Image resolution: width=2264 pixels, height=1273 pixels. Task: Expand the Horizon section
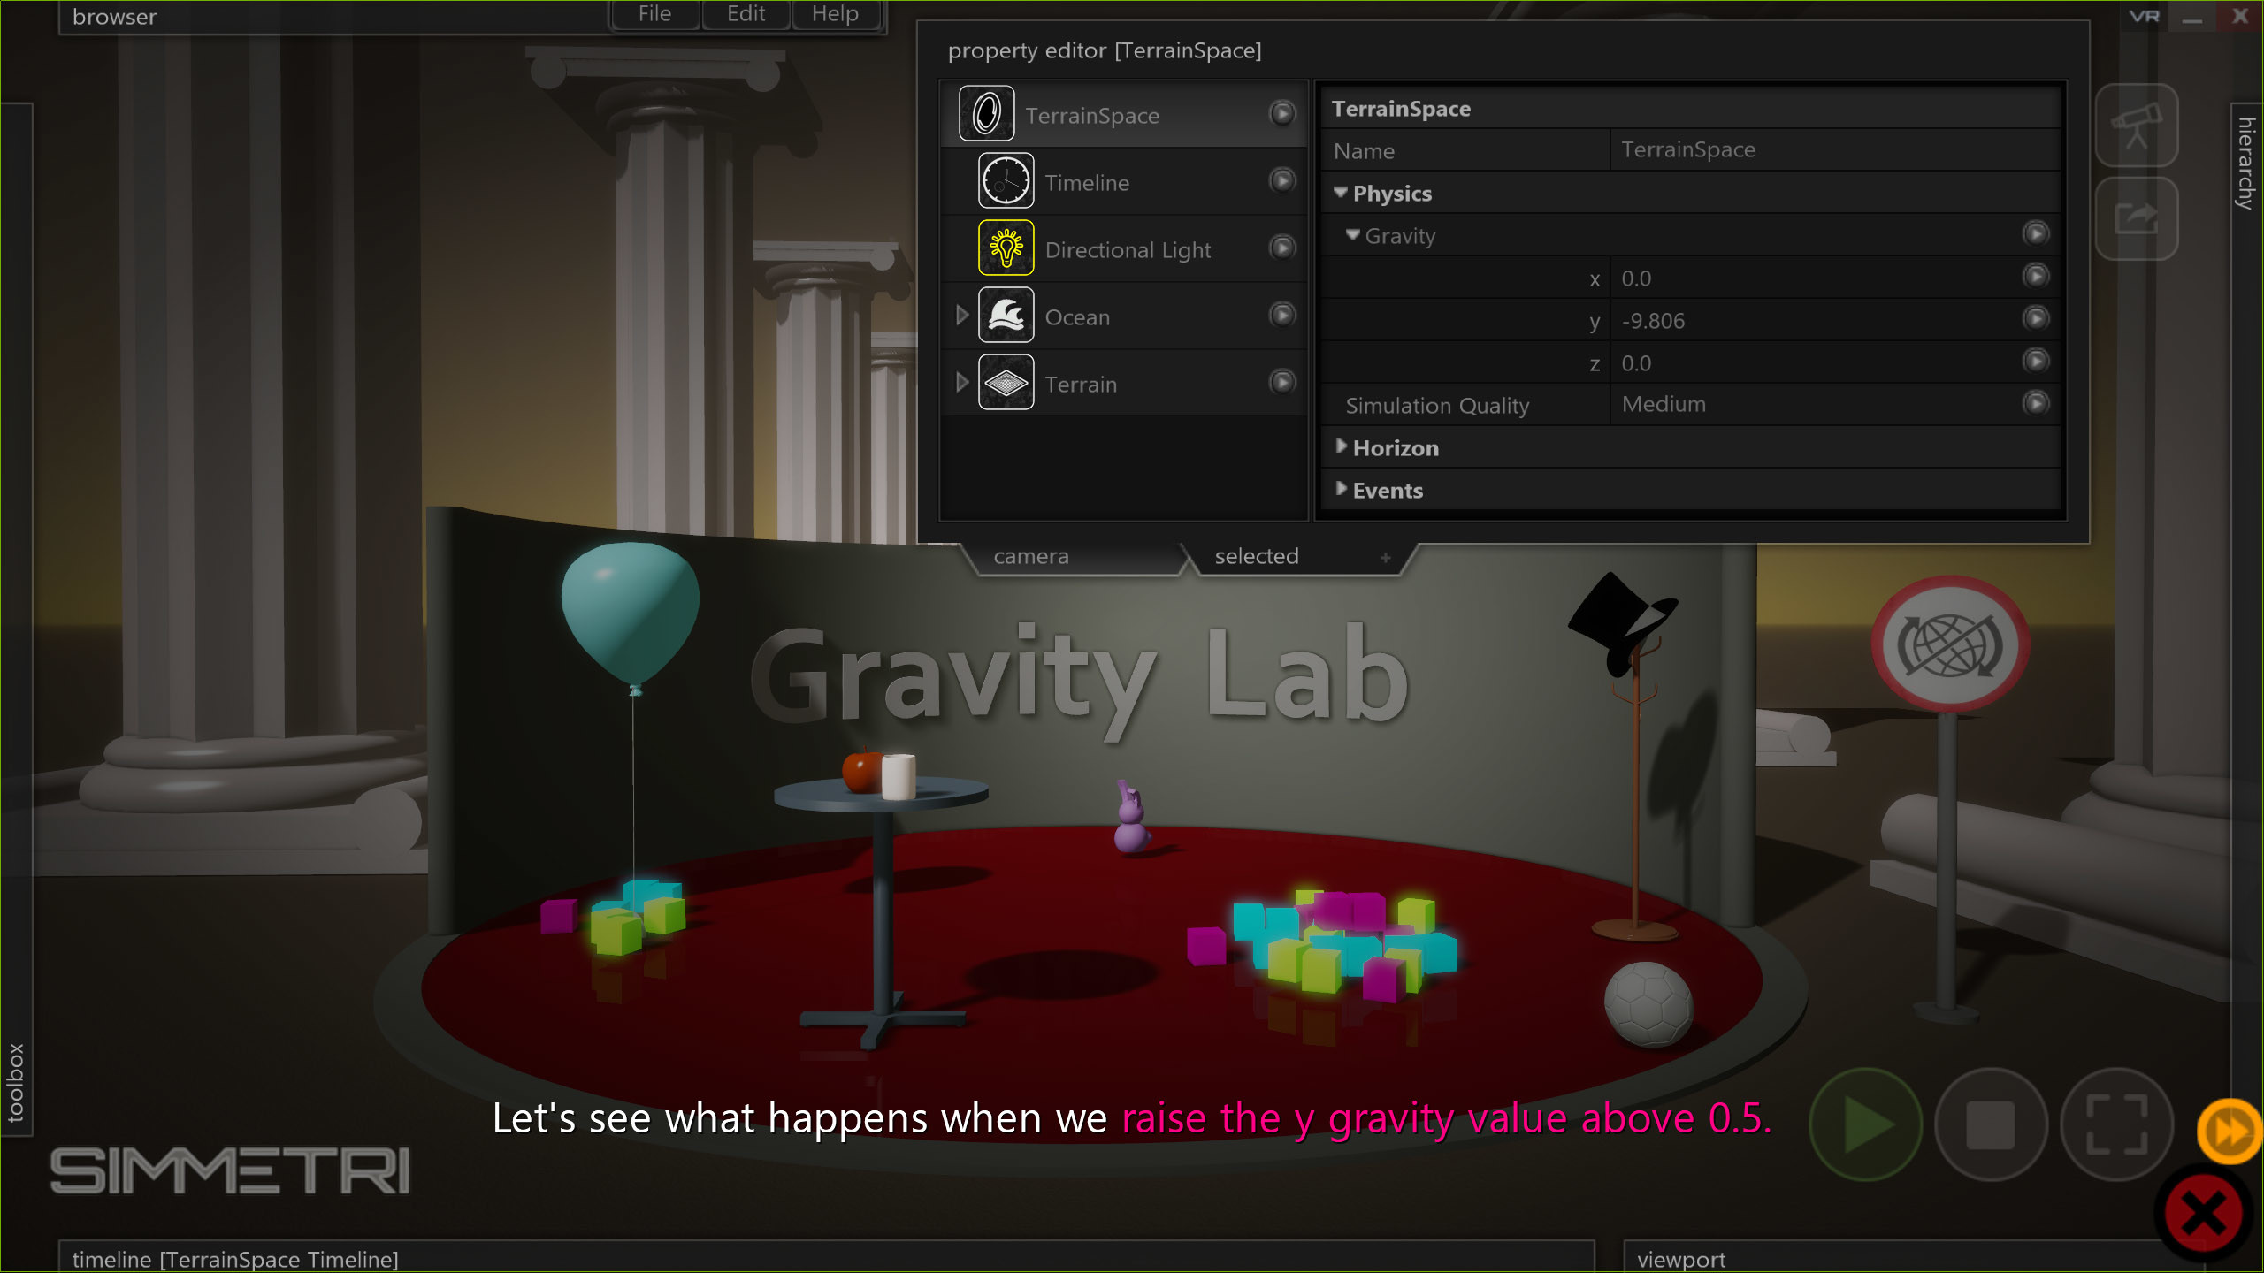click(1342, 447)
